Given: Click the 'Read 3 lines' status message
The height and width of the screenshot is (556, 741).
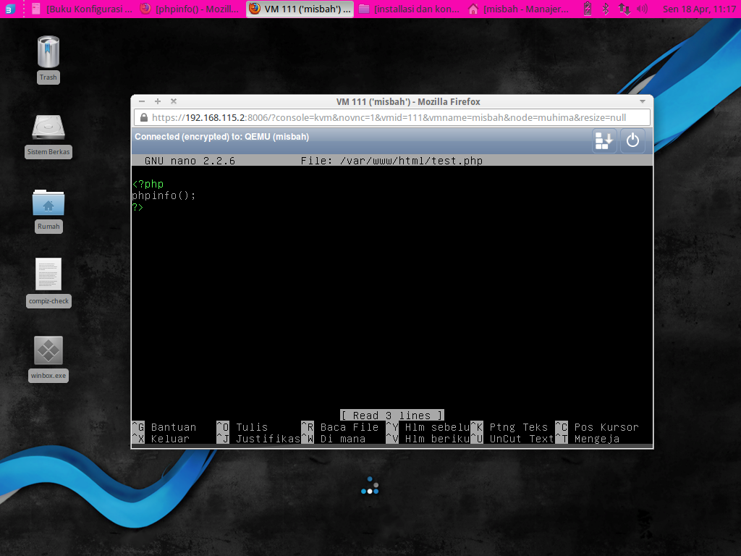Looking at the screenshot, I should [391, 415].
